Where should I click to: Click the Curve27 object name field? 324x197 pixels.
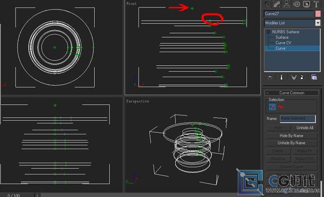click(289, 14)
